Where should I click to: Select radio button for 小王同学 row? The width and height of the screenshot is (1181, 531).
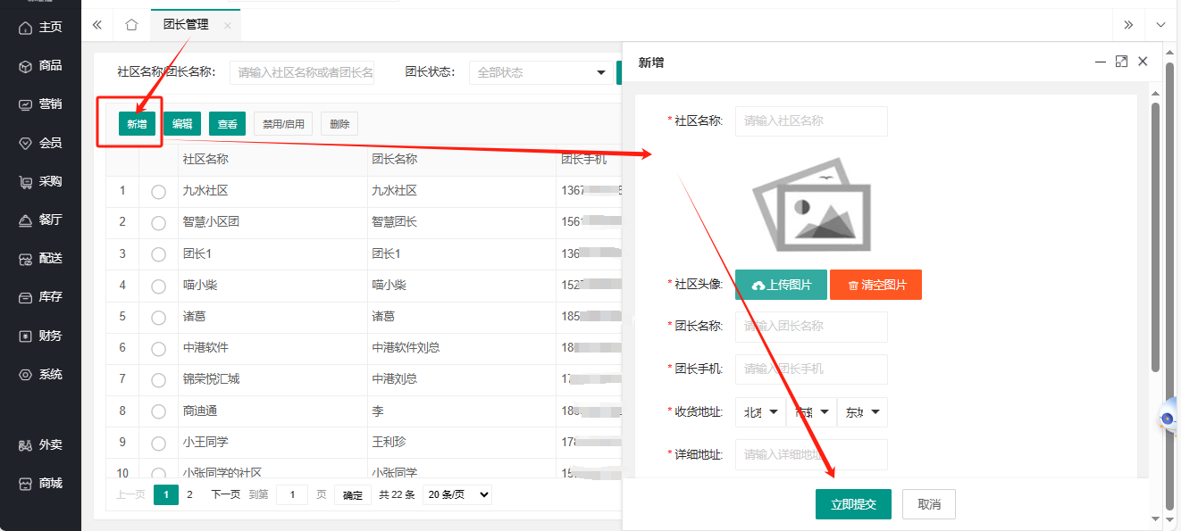(x=158, y=443)
